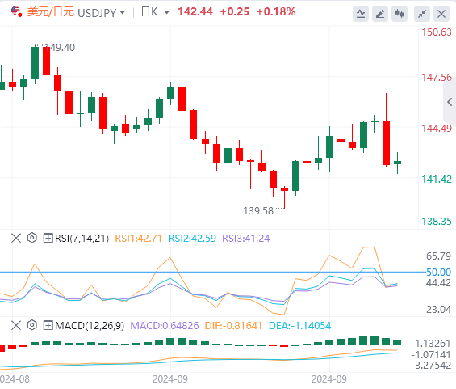The width and height of the screenshot is (456, 389).
Task: Click the 144.49 price axis label
Action: tap(437, 129)
